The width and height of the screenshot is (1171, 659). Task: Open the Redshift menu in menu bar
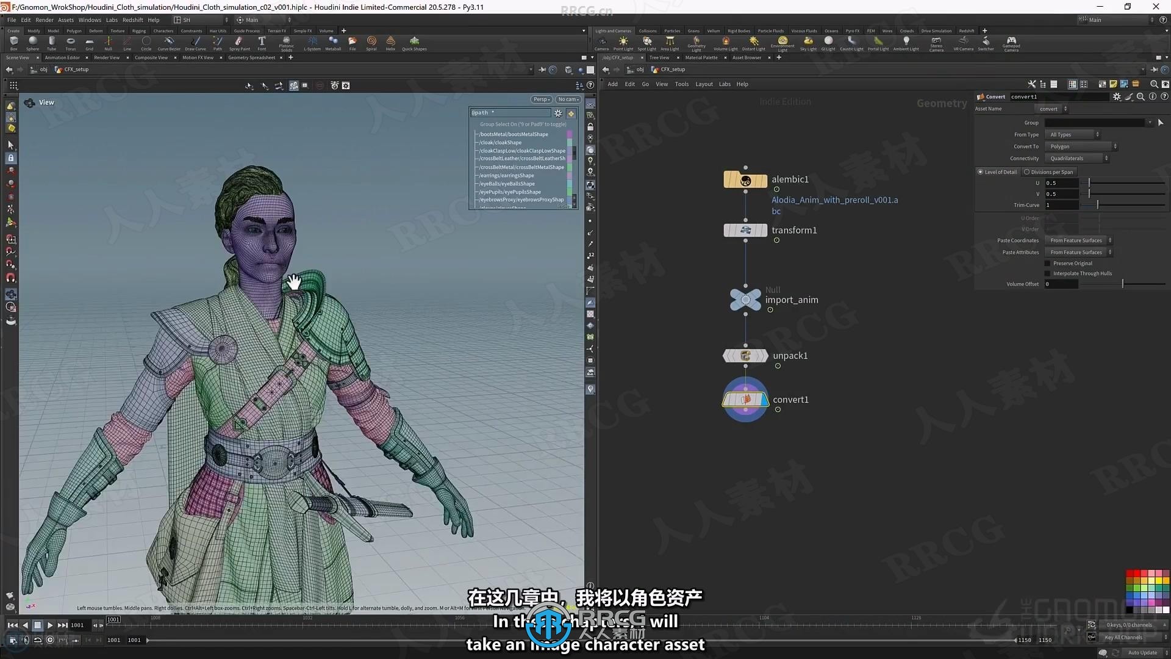[x=132, y=20]
